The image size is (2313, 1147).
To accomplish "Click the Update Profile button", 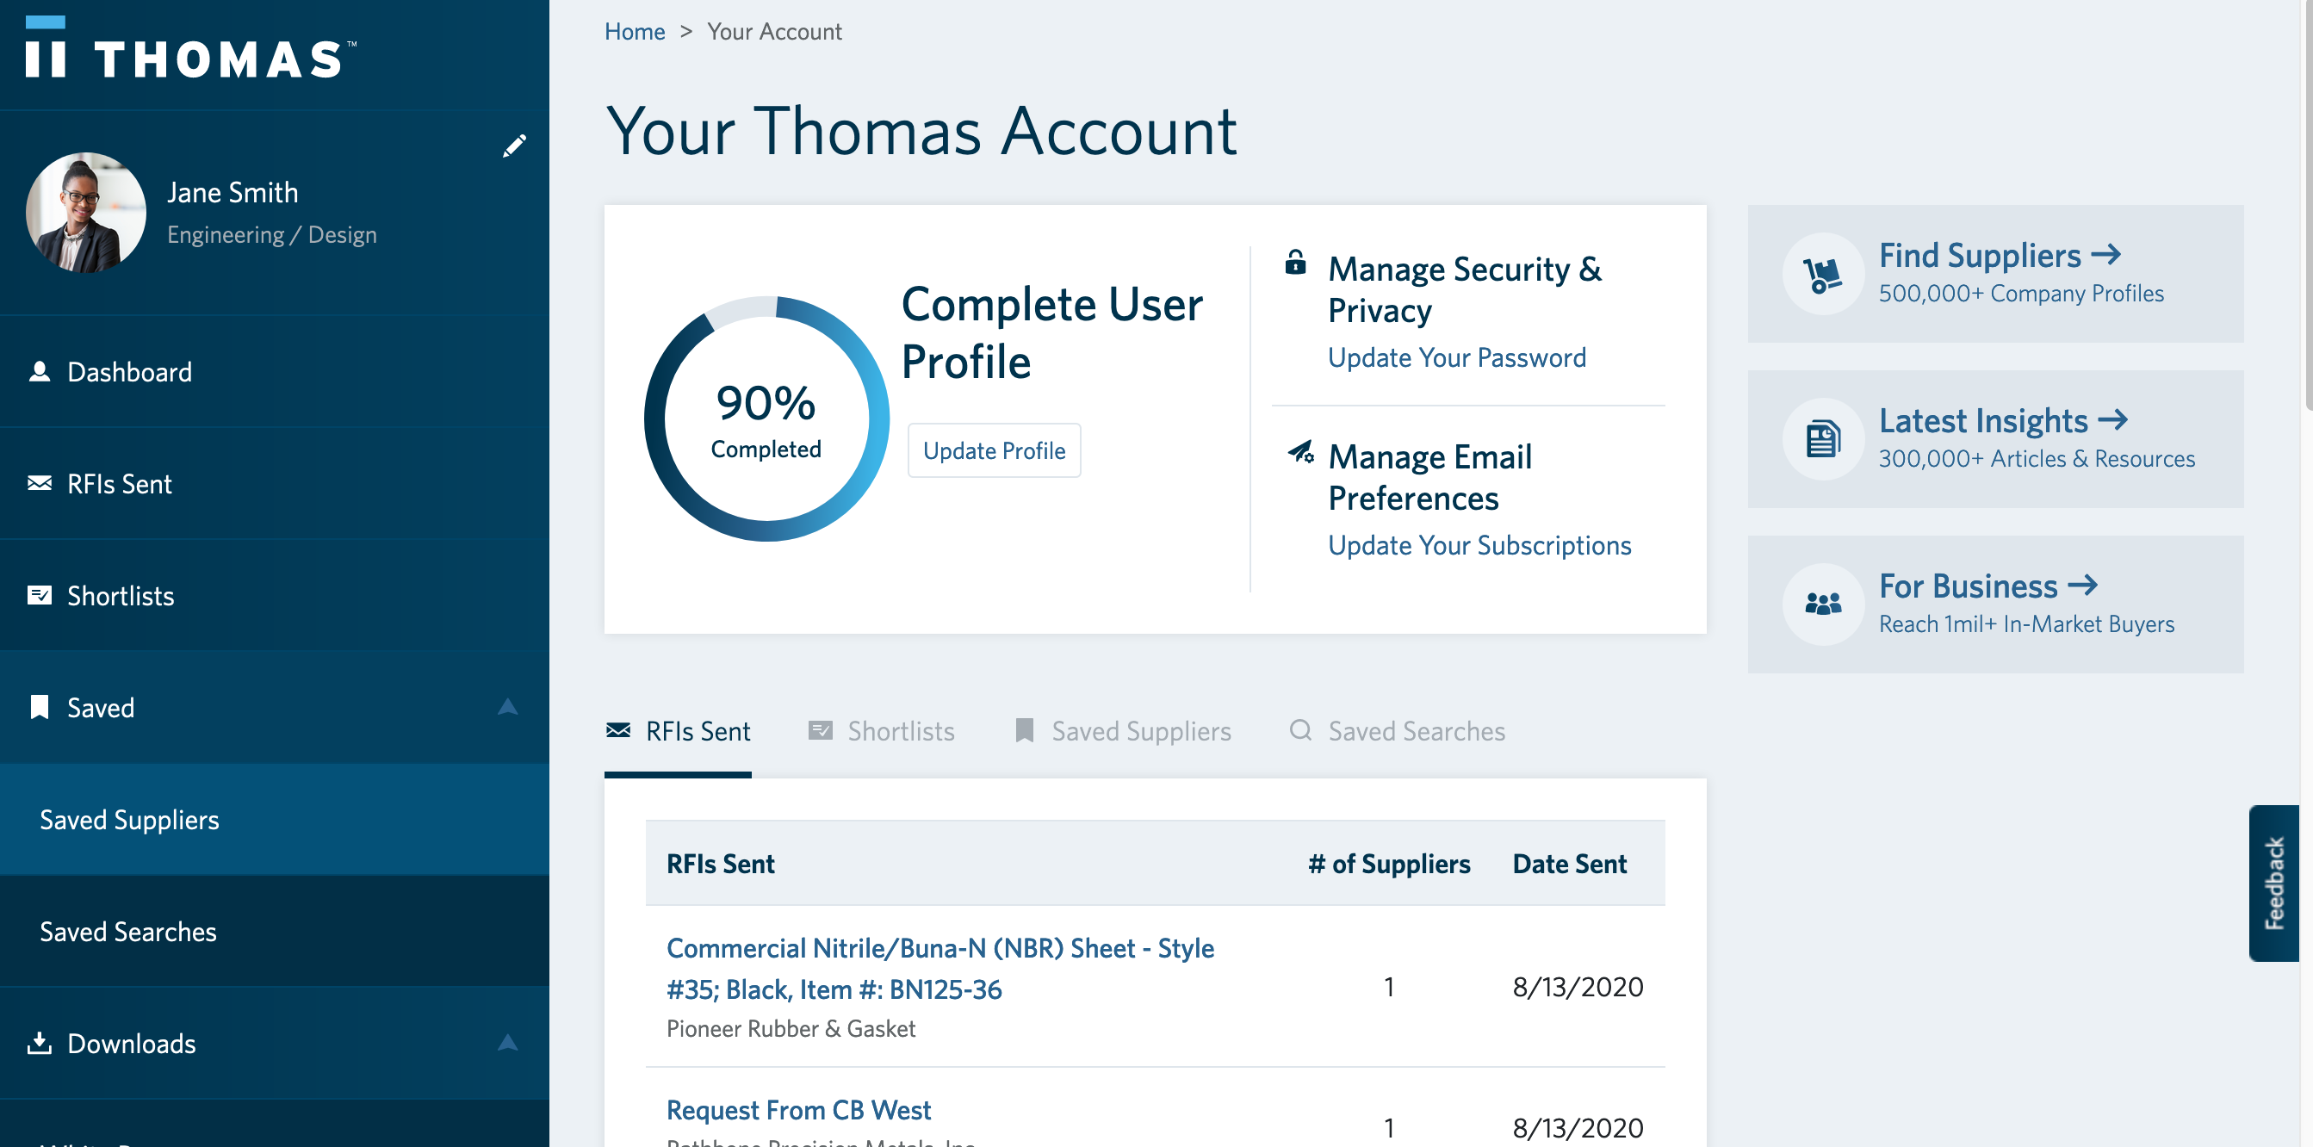I will pos(993,450).
